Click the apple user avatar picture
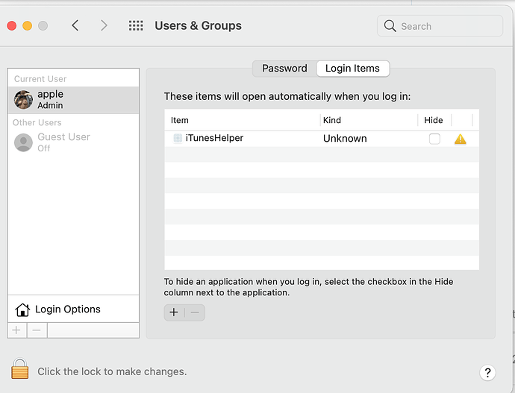The width and height of the screenshot is (515, 393). [x=23, y=99]
